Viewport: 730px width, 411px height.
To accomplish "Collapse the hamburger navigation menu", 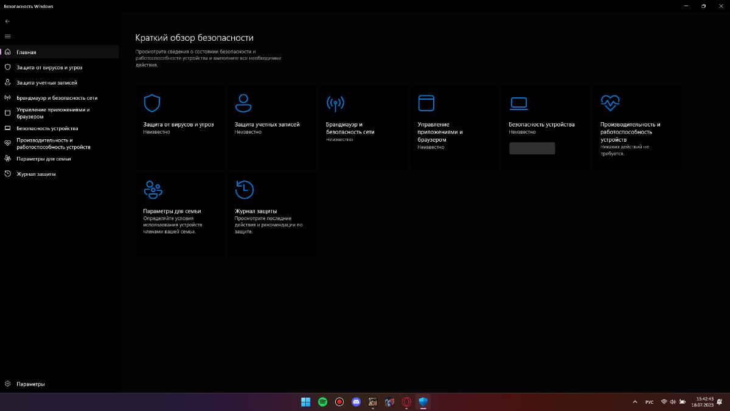I will (7, 36).
